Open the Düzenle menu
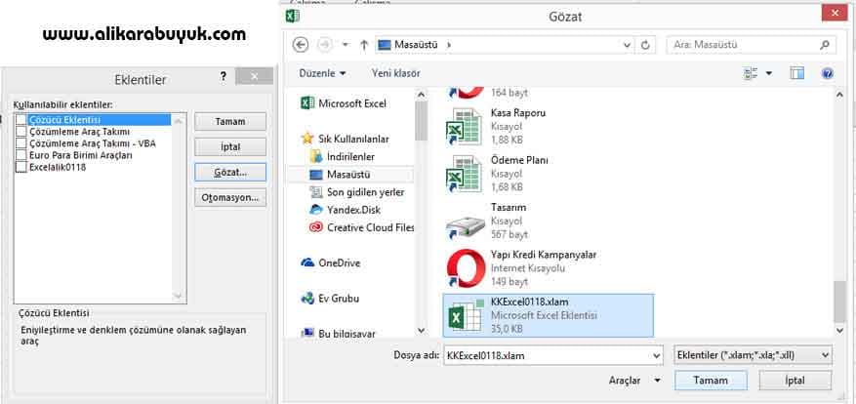The image size is (856, 404). (321, 73)
